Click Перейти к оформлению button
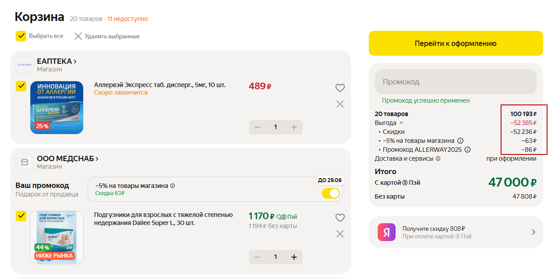 456,43
